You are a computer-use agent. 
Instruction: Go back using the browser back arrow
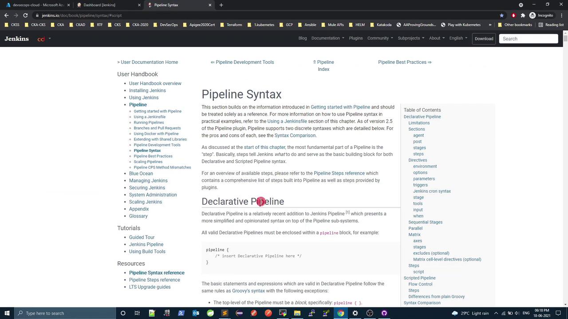tap(6, 16)
